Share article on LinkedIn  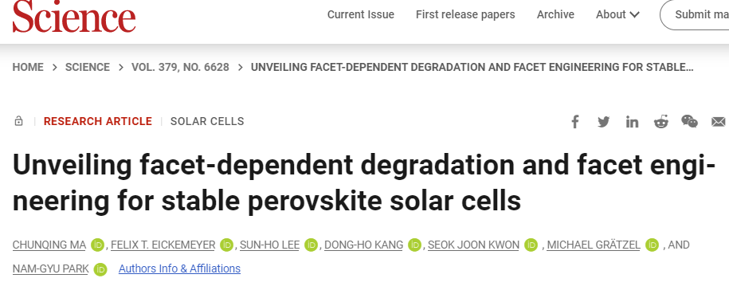coord(632,122)
